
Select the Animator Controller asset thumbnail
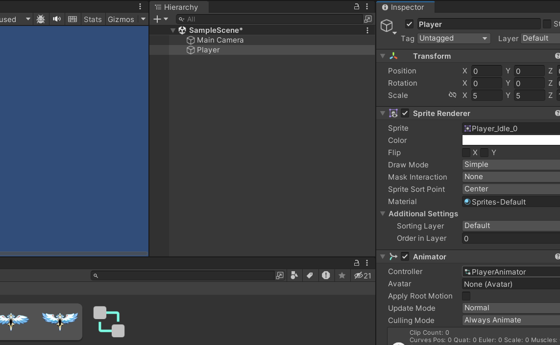click(109, 322)
